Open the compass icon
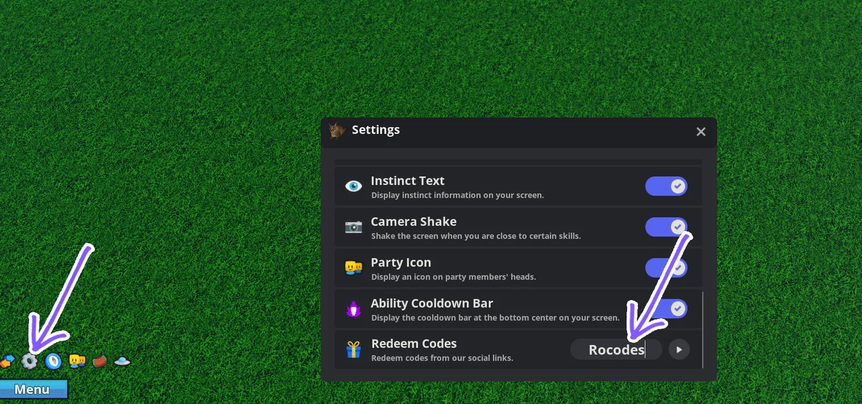Viewport: 862px width, 404px height. point(53,361)
